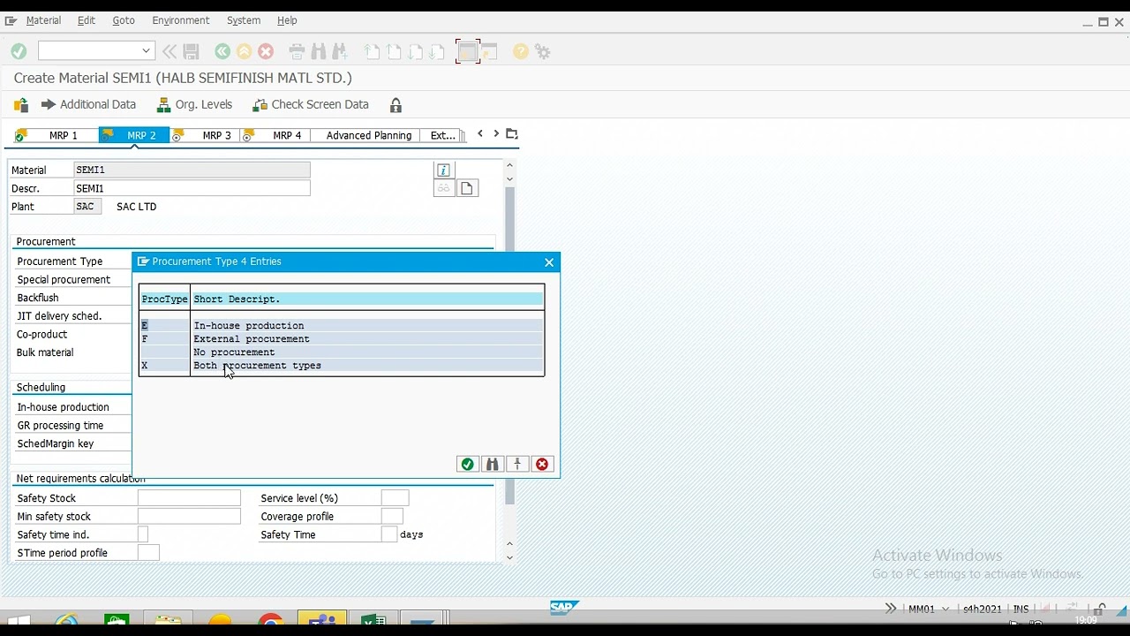This screenshot has height=636, width=1130.
Task: Click the Additional Data button
Action: point(88,104)
